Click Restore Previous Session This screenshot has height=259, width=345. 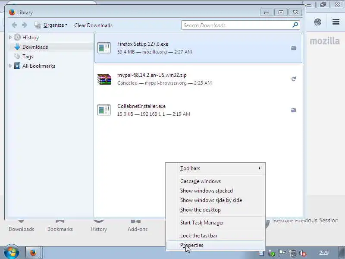click(306, 221)
